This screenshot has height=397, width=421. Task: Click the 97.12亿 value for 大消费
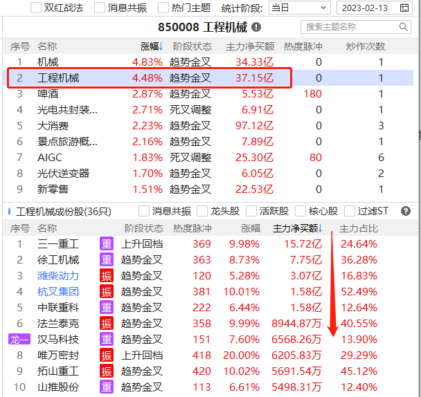point(255,126)
